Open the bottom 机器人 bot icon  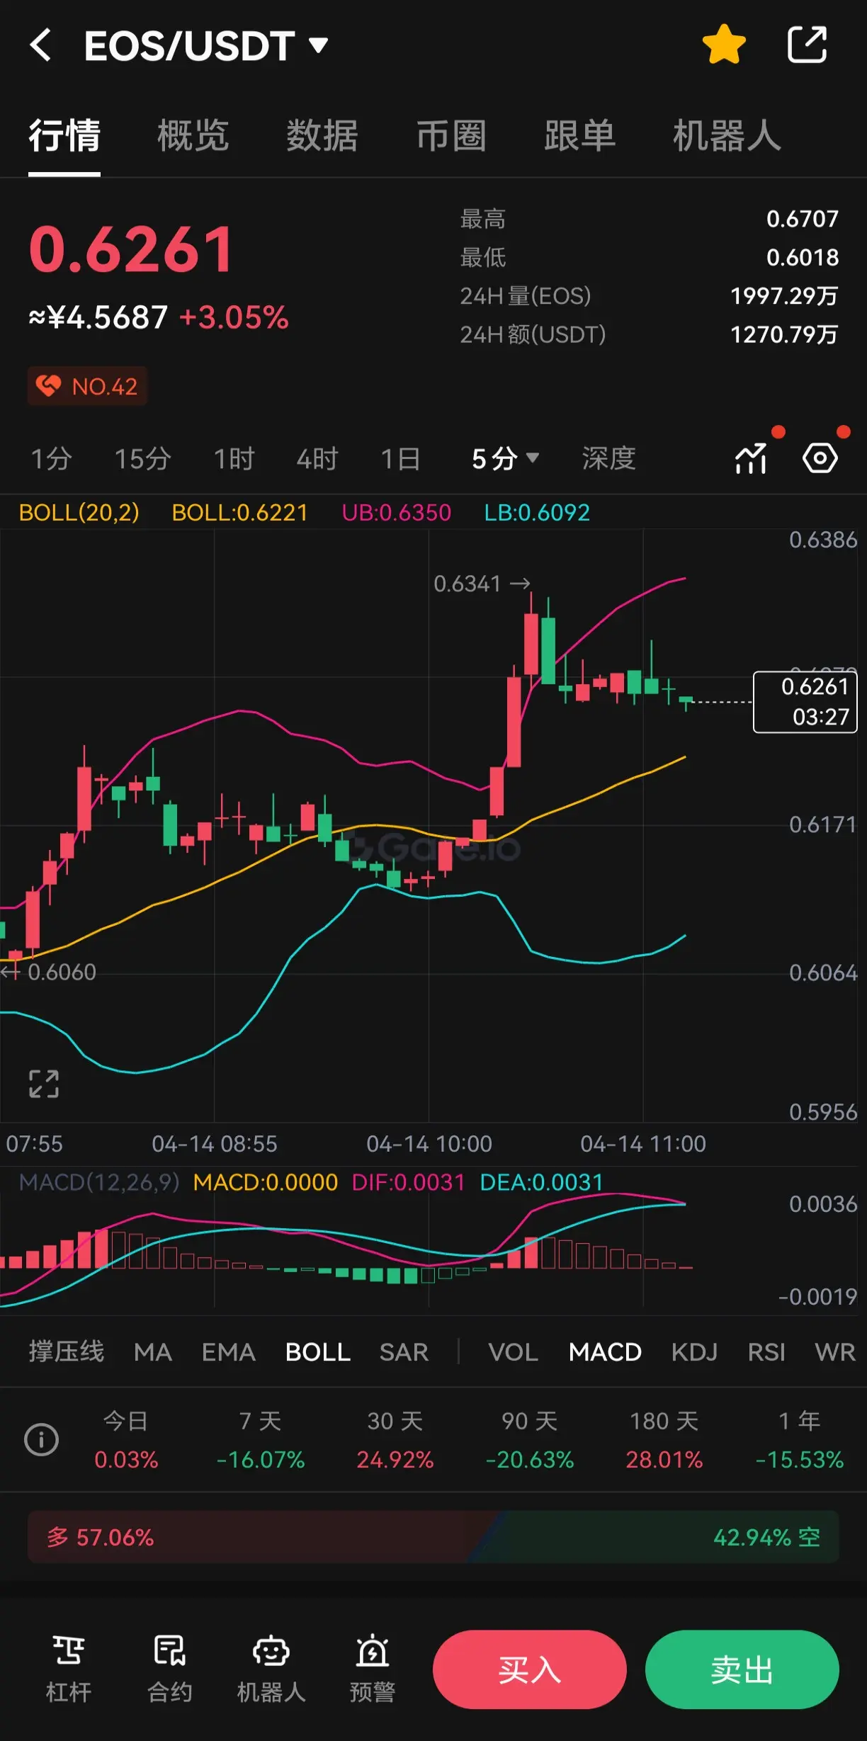coord(271,1669)
